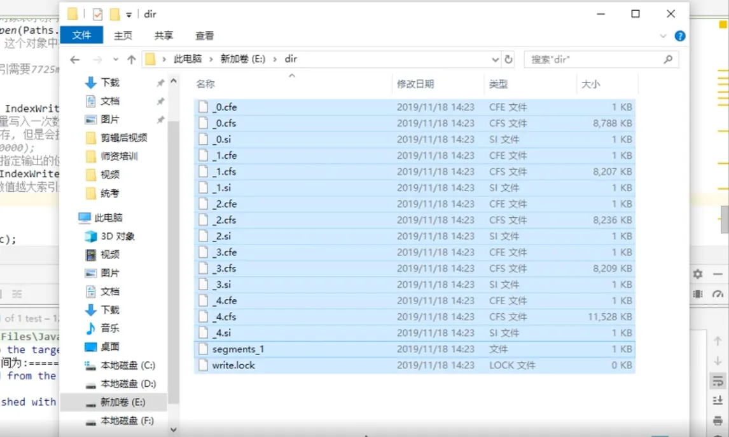Click the Back navigation arrow

[x=75, y=60]
